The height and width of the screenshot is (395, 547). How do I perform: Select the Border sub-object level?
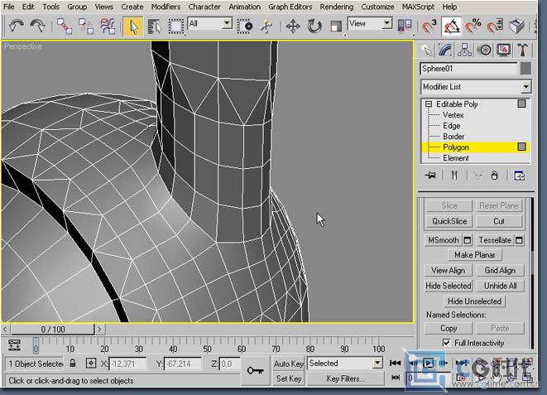pos(453,137)
